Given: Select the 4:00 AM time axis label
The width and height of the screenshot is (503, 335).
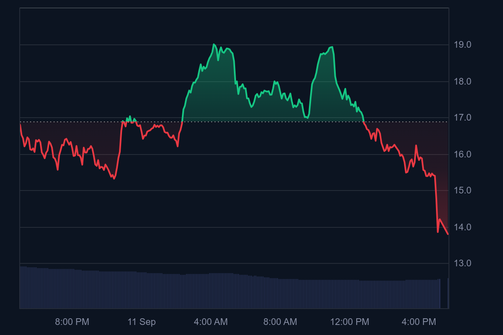Looking at the screenshot, I should click(211, 322).
